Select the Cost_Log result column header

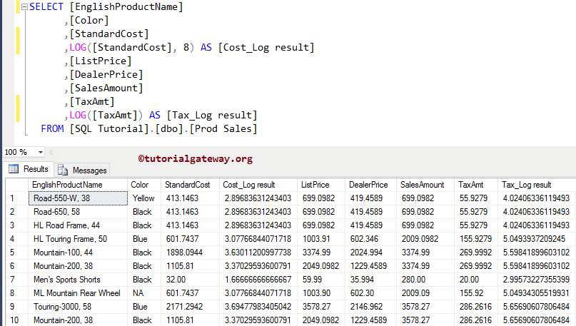point(258,185)
